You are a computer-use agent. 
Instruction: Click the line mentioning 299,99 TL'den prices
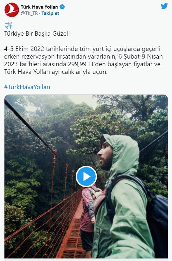82,64
